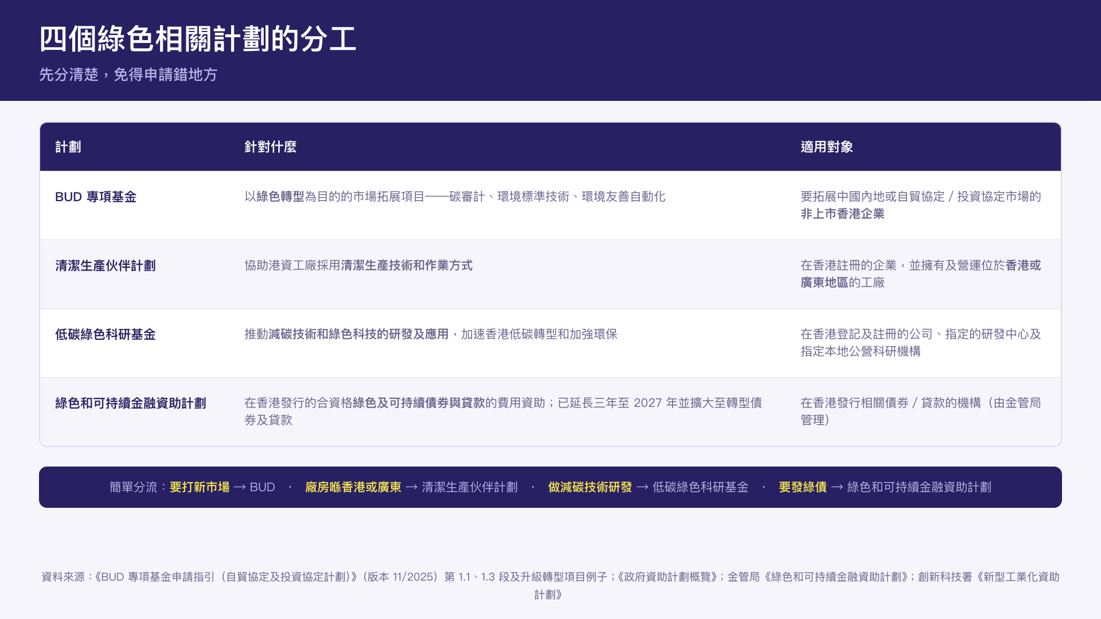Click 清潔生產伙伴計劃 in the bottom banner
This screenshot has width=1101, height=619.
470,487
